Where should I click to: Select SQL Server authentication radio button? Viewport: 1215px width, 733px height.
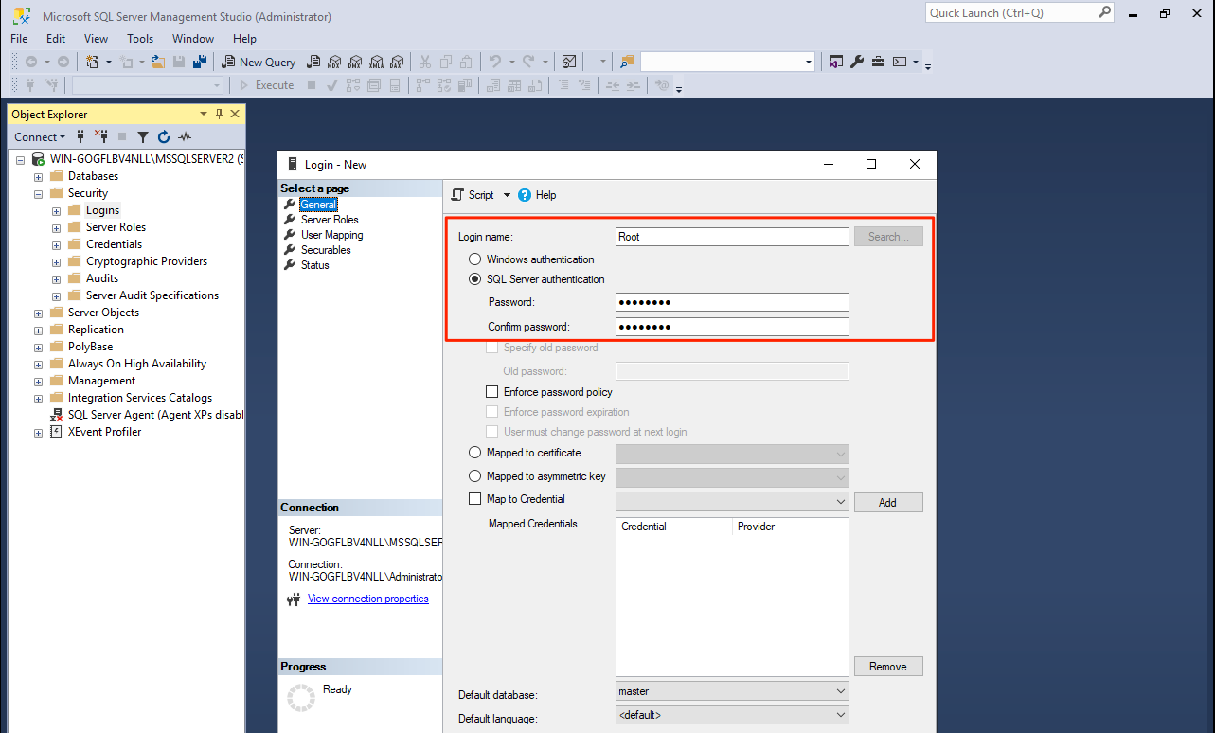[x=475, y=279]
